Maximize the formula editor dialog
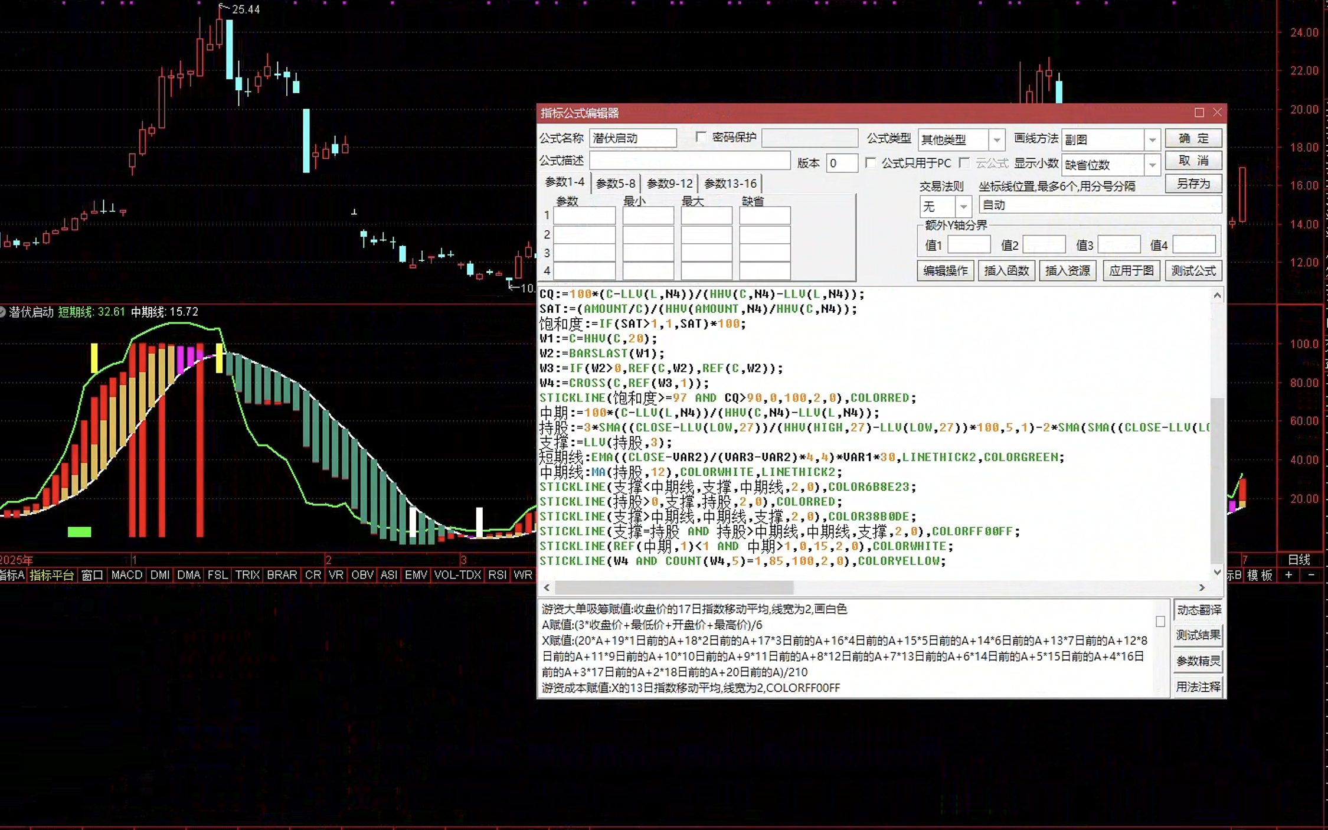 tap(1199, 112)
